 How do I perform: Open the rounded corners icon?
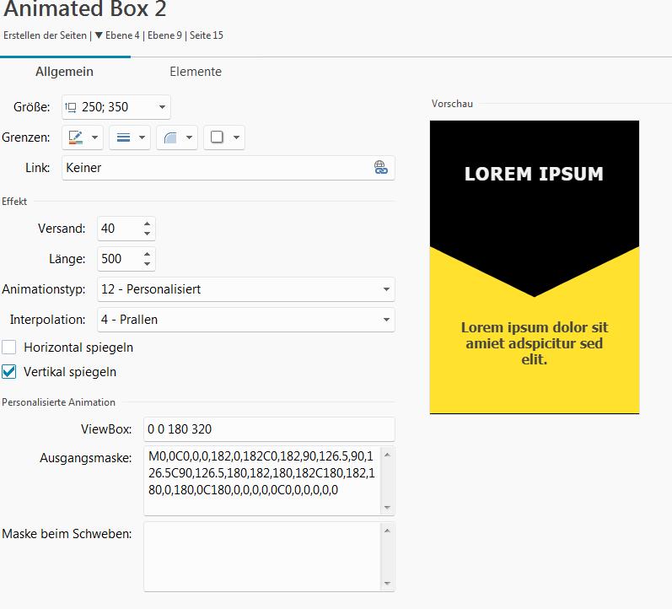click(170, 137)
